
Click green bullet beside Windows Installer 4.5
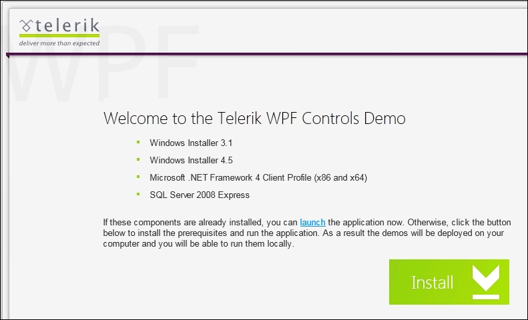(x=138, y=159)
